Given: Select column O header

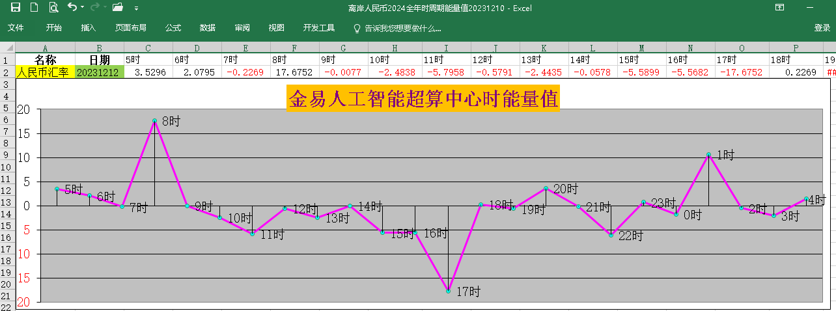Looking at the screenshot, I should [742, 48].
